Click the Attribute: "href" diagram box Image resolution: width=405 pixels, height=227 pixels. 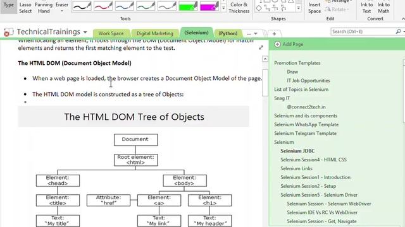[108, 201]
